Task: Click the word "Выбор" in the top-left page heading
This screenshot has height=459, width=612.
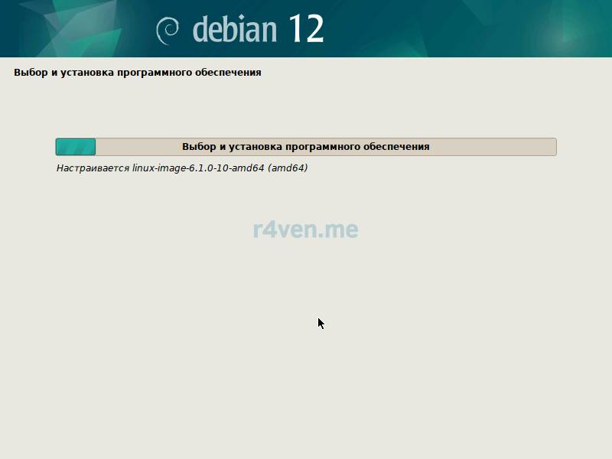Action: click(x=28, y=73)
